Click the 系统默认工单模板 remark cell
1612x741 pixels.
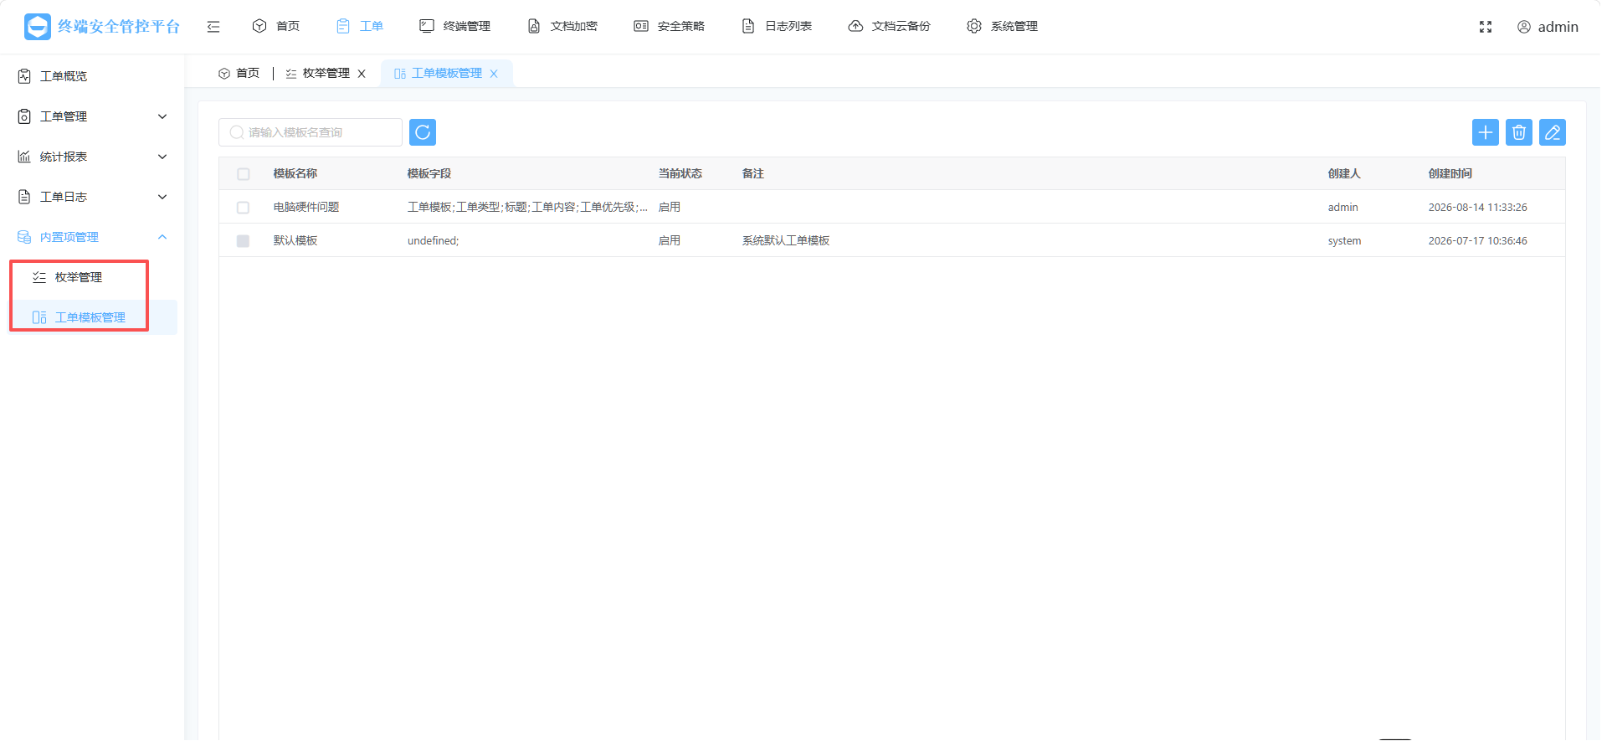tap(786, 240)
